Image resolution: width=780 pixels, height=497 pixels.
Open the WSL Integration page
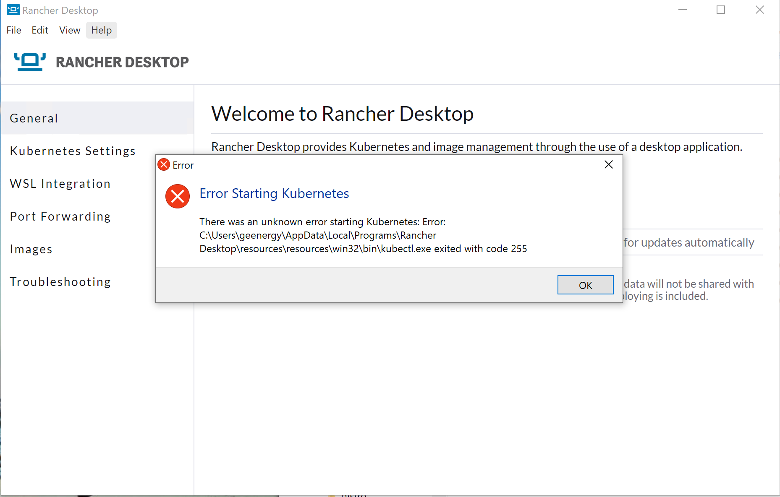click(60, 183)
